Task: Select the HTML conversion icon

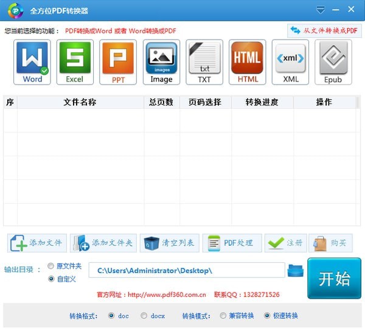Action: pyautogui.click(x=248, y=62)
